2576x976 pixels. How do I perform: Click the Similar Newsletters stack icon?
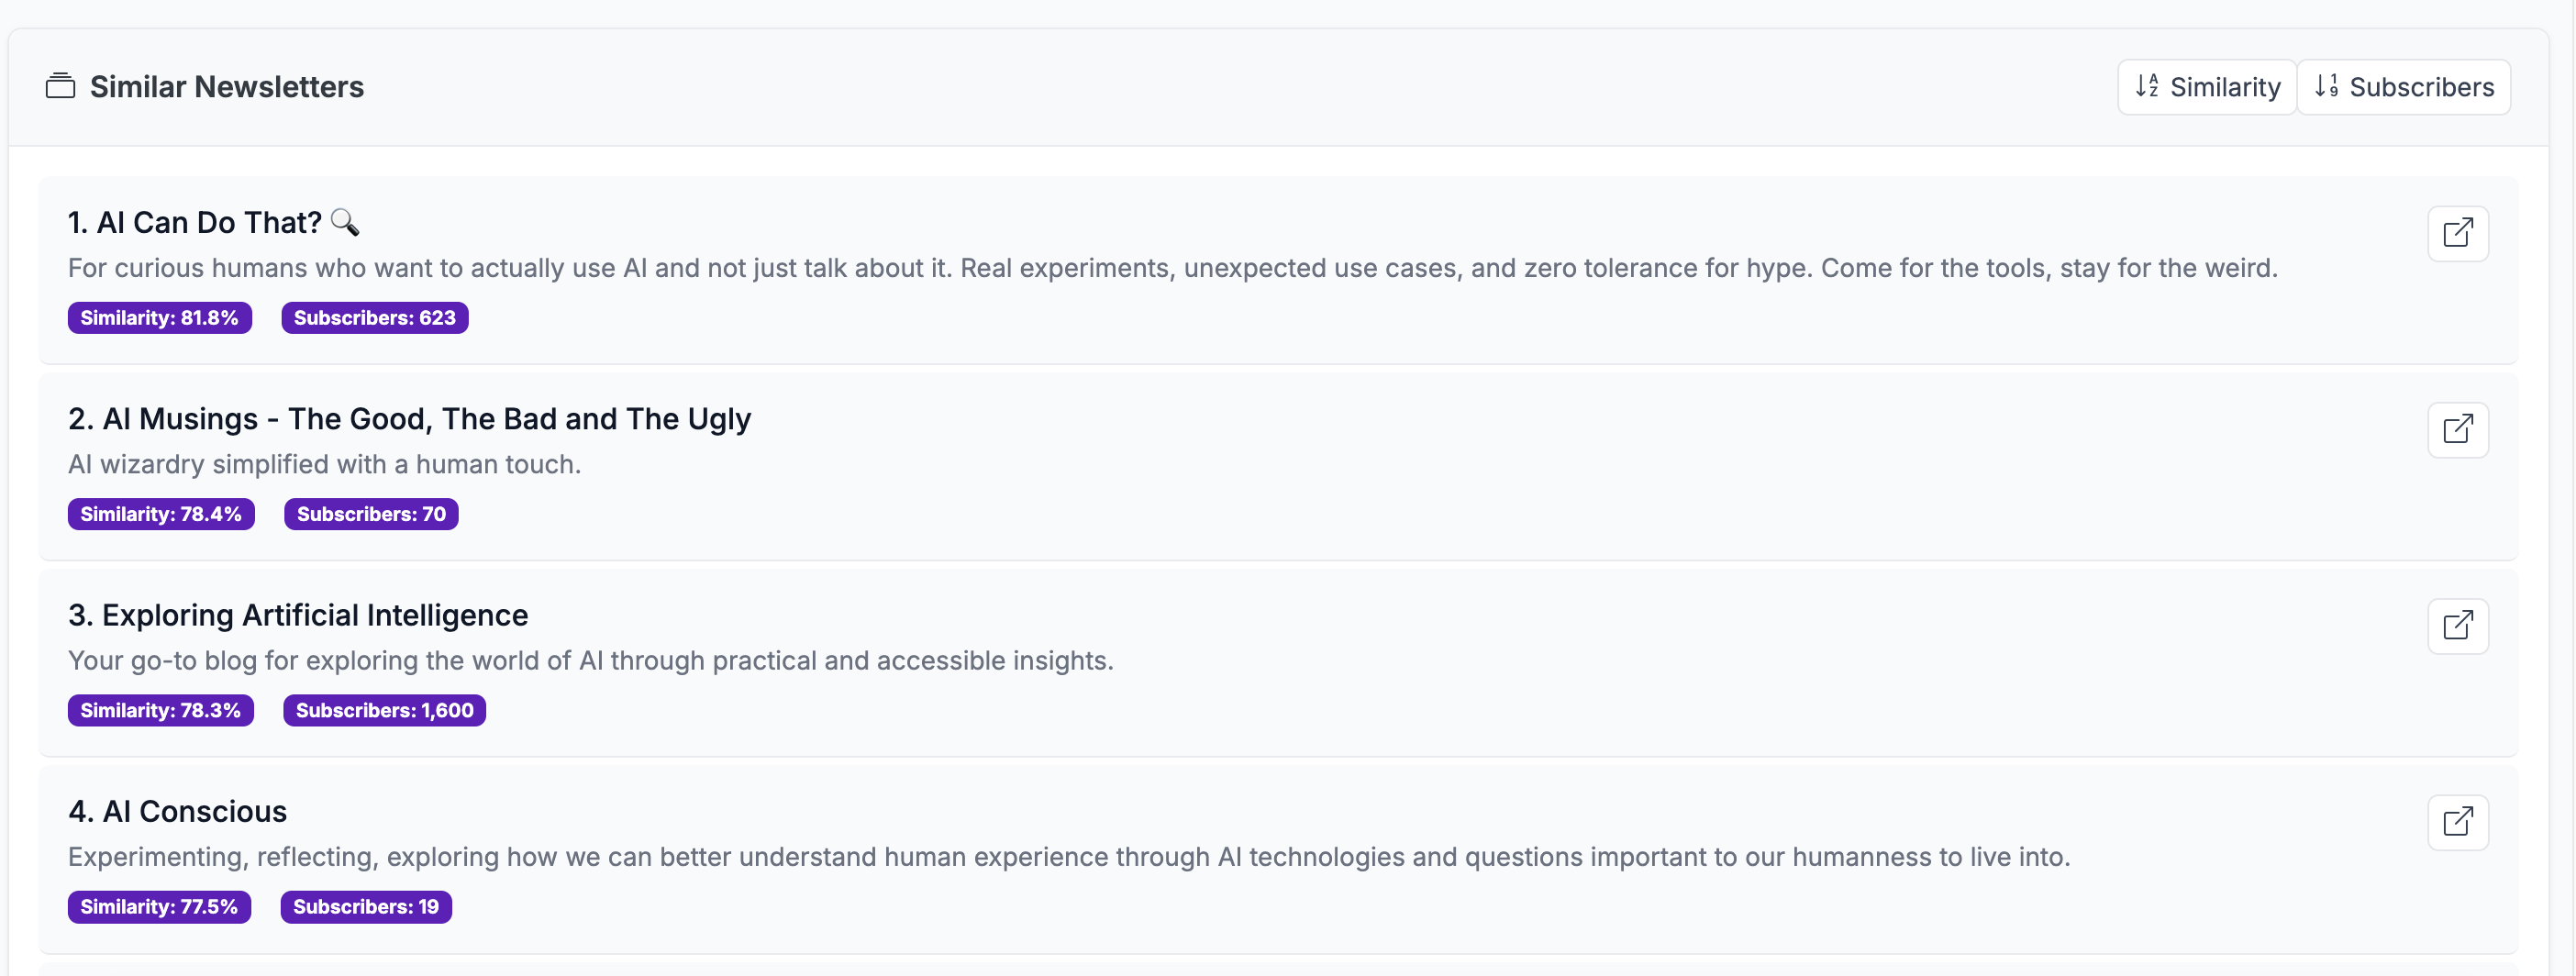tap(60, 86)
